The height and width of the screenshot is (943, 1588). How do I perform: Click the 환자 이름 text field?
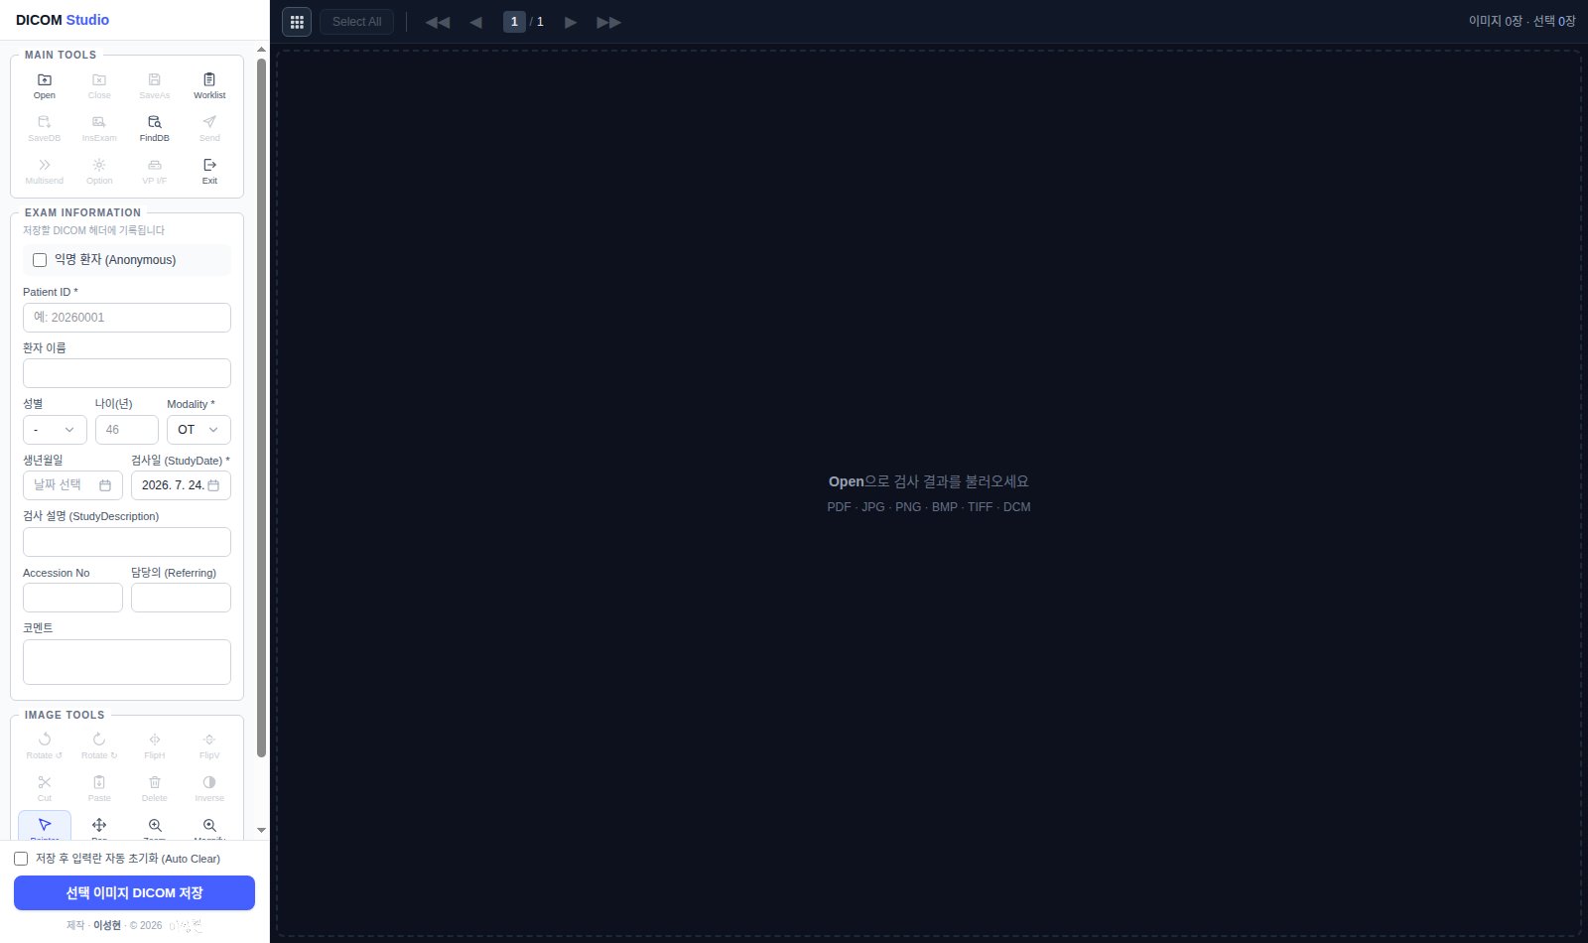127,373
